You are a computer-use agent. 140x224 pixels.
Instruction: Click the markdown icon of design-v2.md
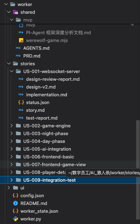(x=21, y=87)
